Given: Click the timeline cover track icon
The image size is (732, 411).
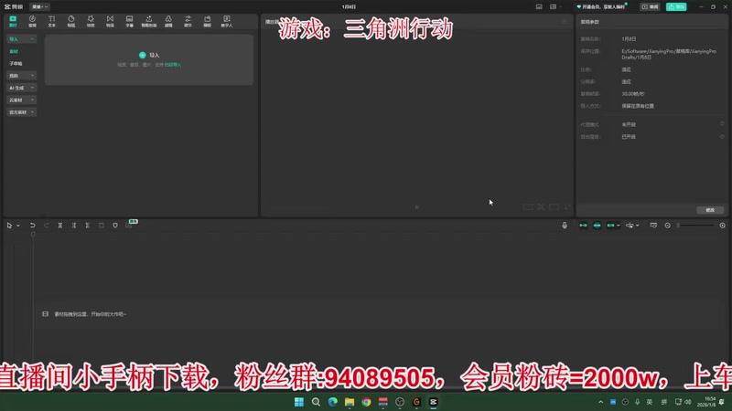Looking at the screenshot, I should (x=45, y=314).
